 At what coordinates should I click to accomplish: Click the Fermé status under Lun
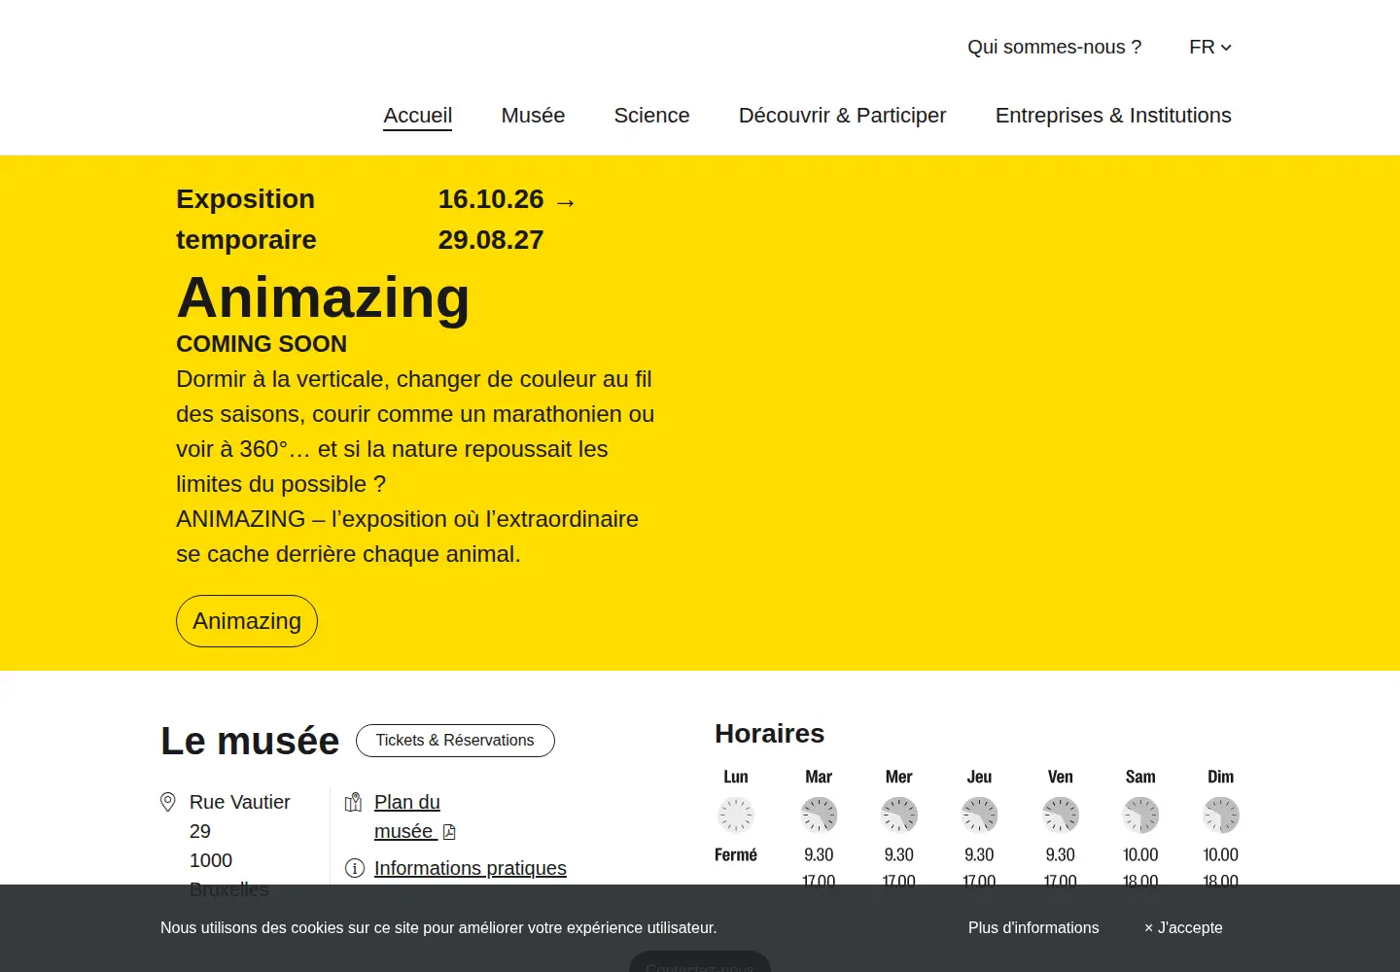736,855
